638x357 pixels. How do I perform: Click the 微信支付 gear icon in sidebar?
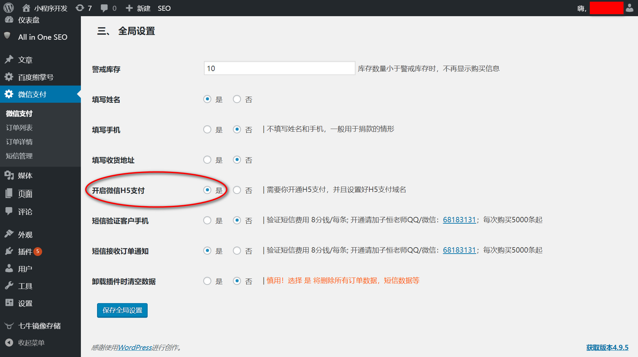pyautogui.click(x=9, y=94)
